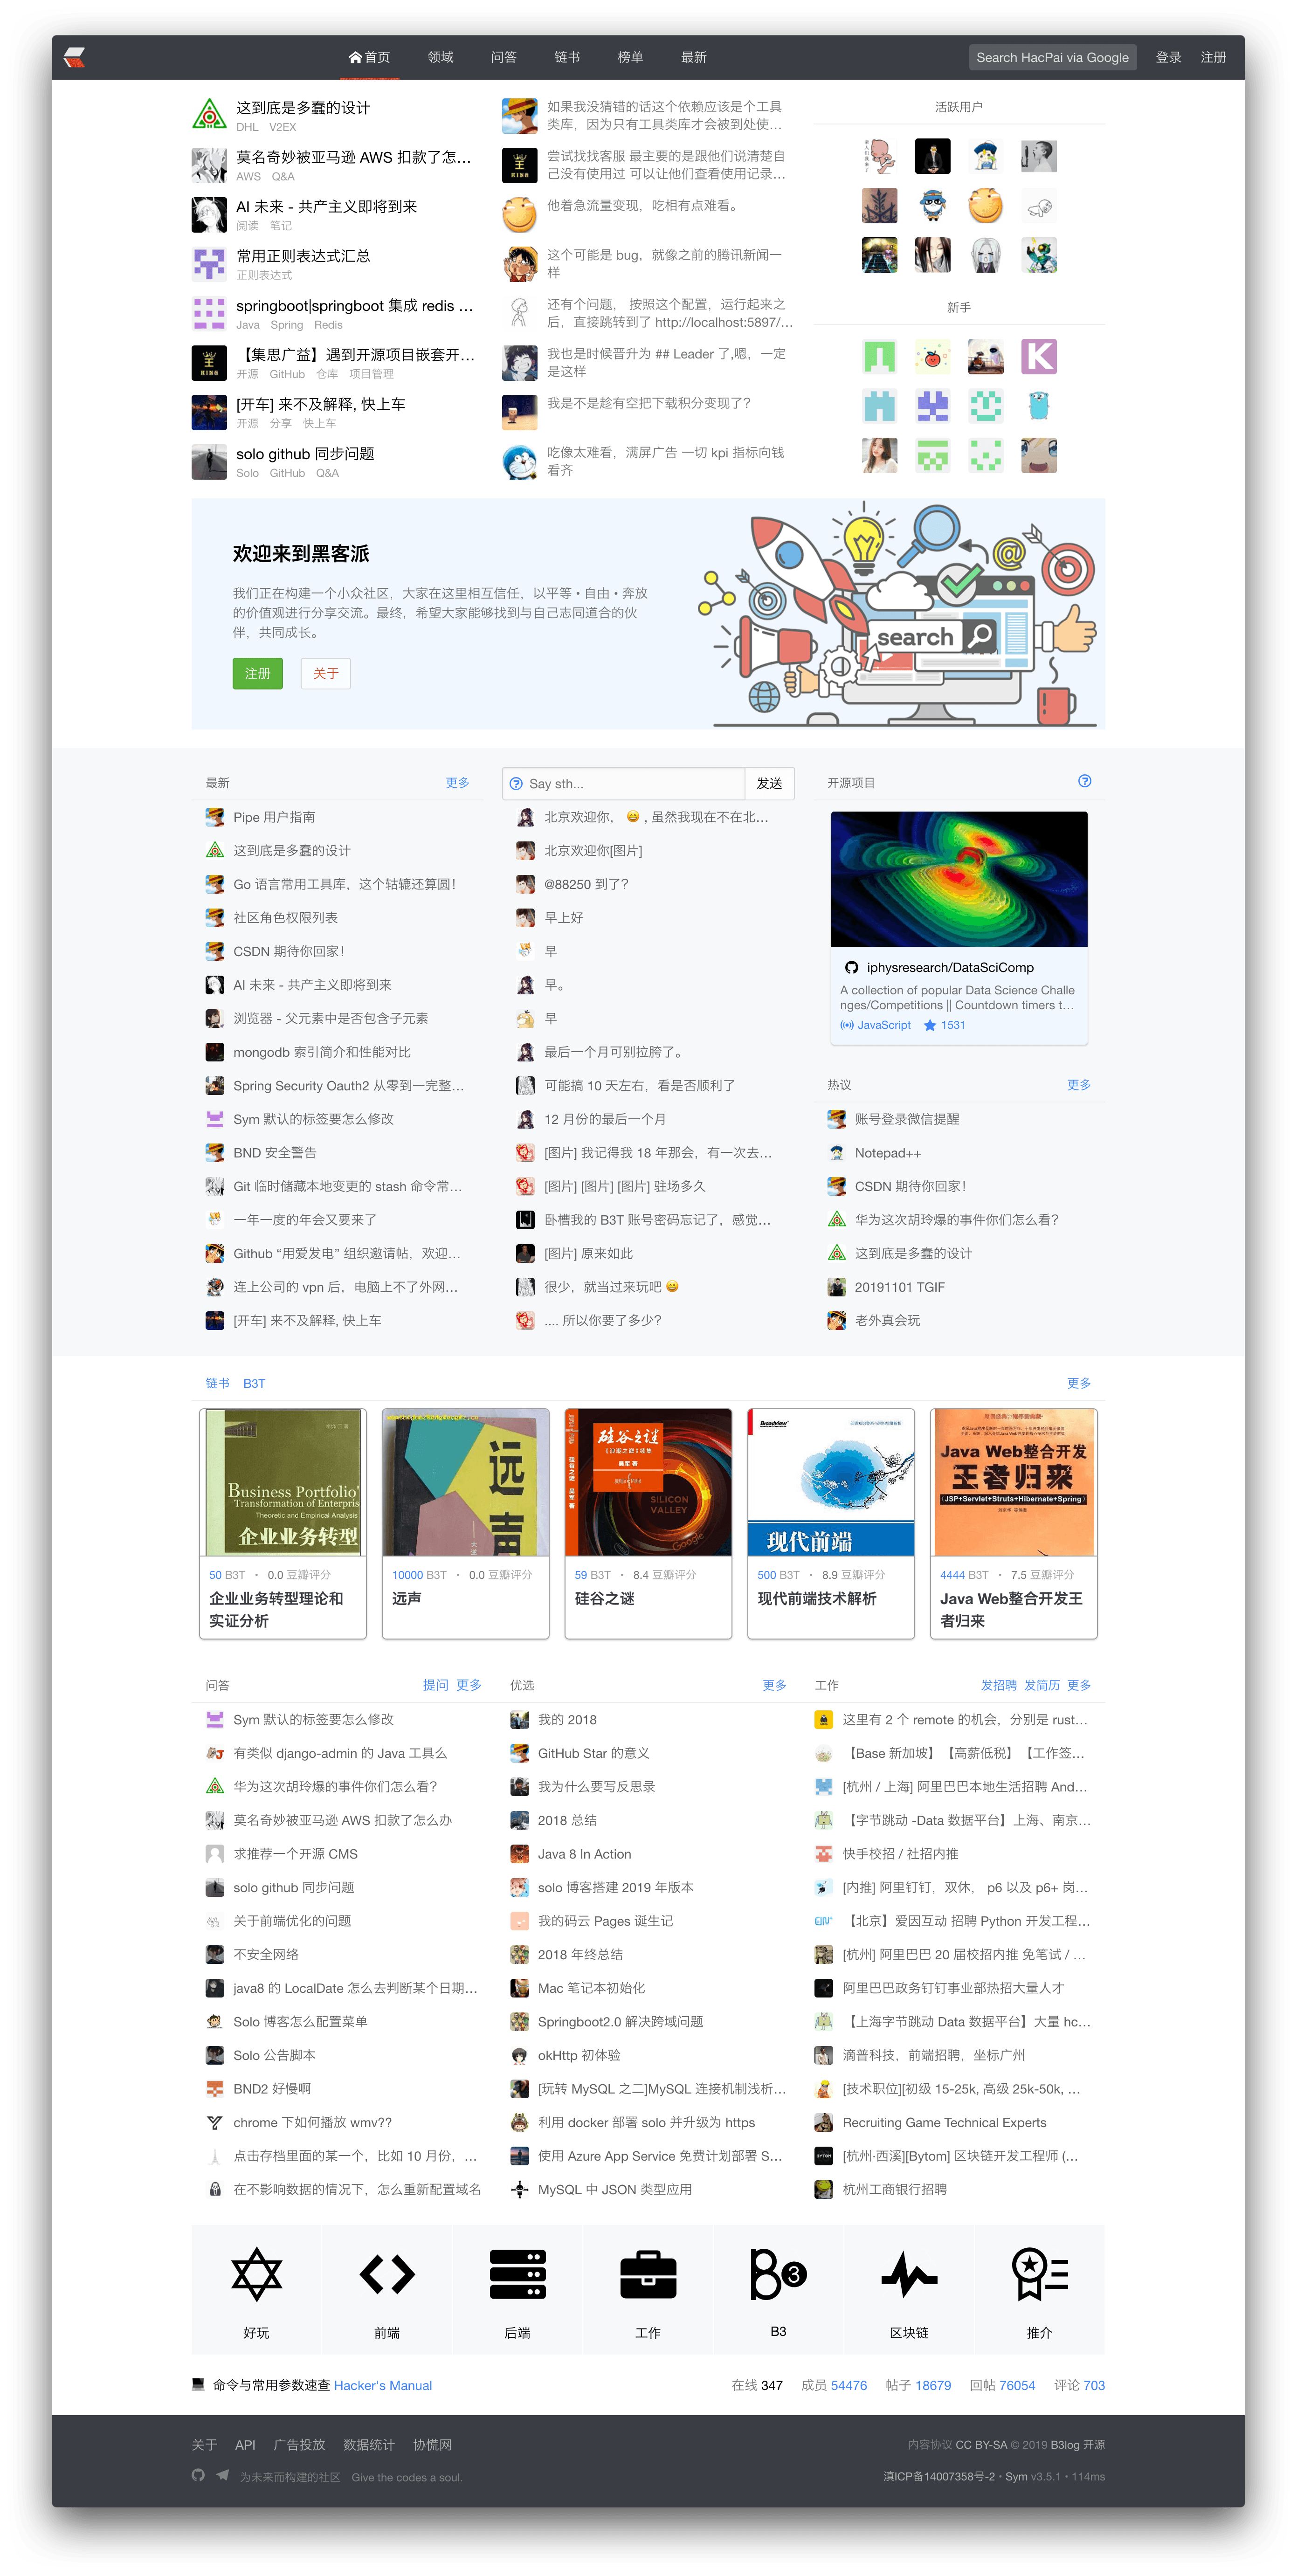
Task: Click the GitHub icon in the footer
Action: point(198,2475)
